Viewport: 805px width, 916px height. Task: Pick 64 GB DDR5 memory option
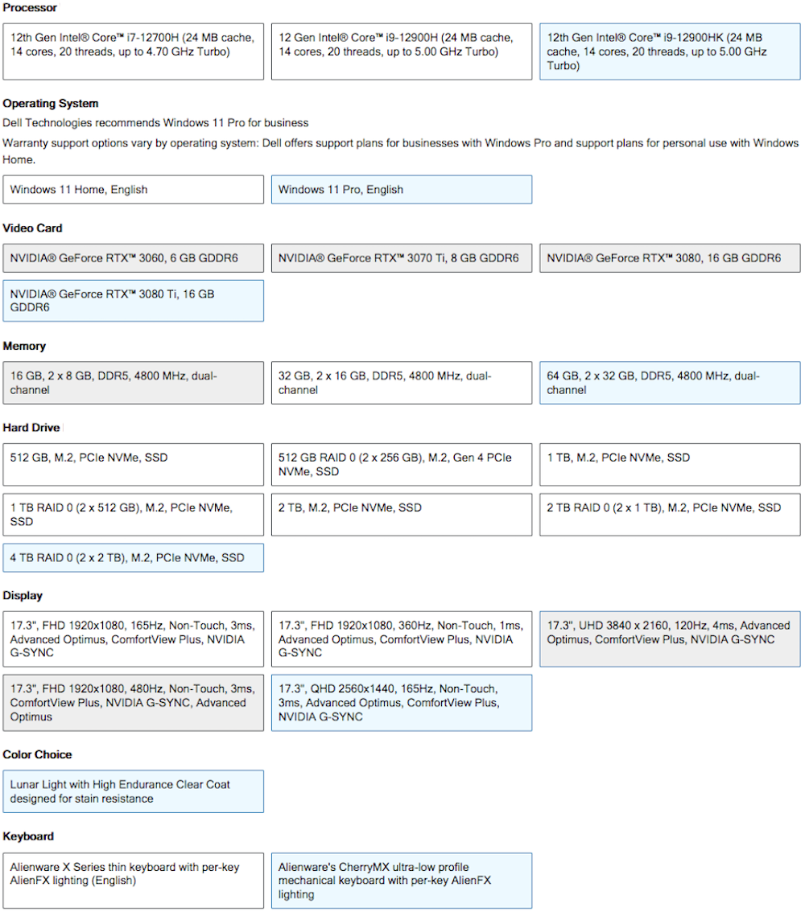tap(670, 383)
